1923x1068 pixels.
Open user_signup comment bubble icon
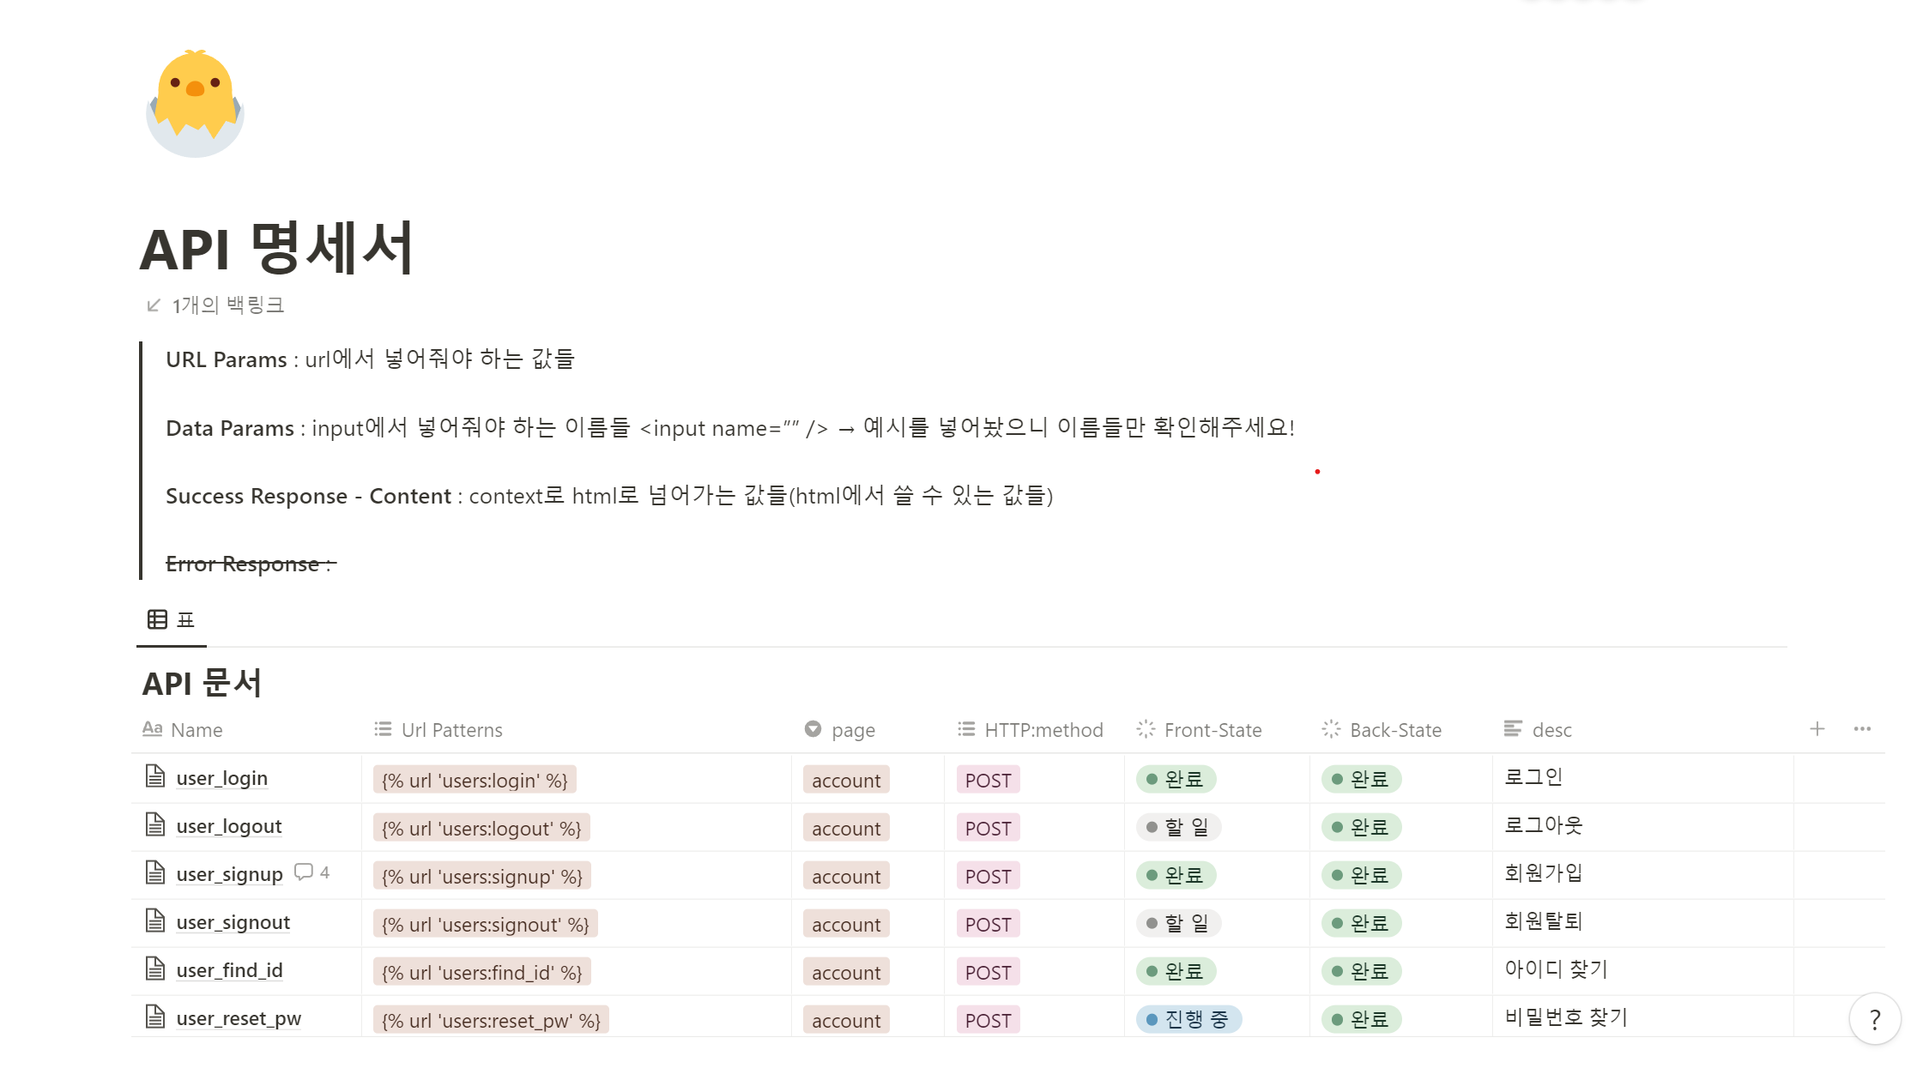click(303, 872)
